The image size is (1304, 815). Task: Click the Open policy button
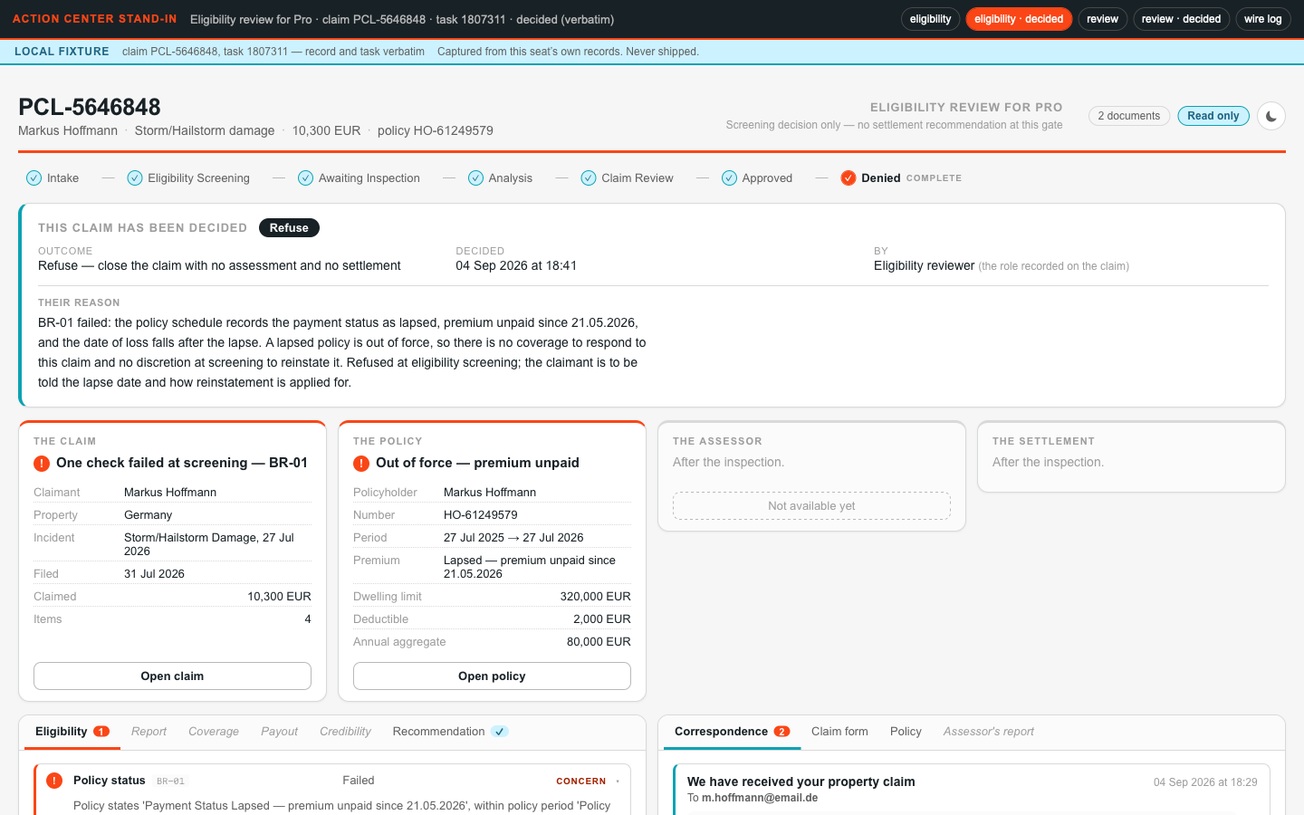pyautogui.click(x=492, y=676)
